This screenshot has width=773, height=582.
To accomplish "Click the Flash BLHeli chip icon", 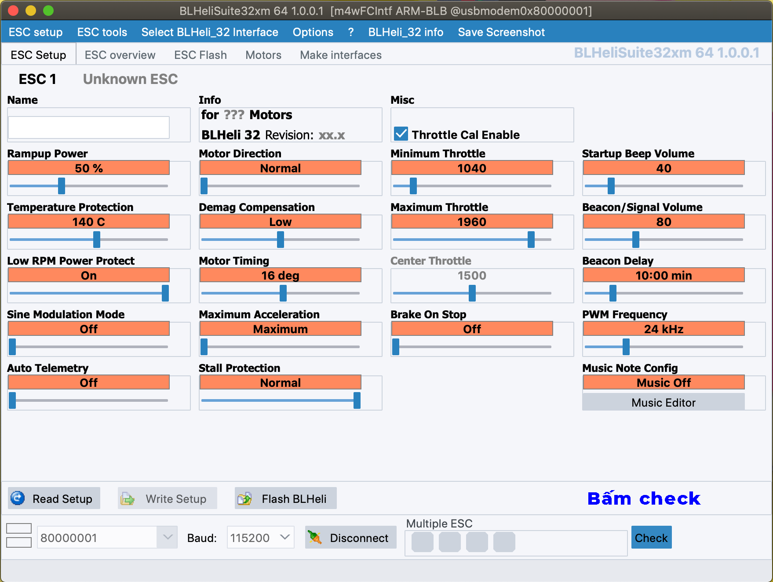I will coord(244,498).
